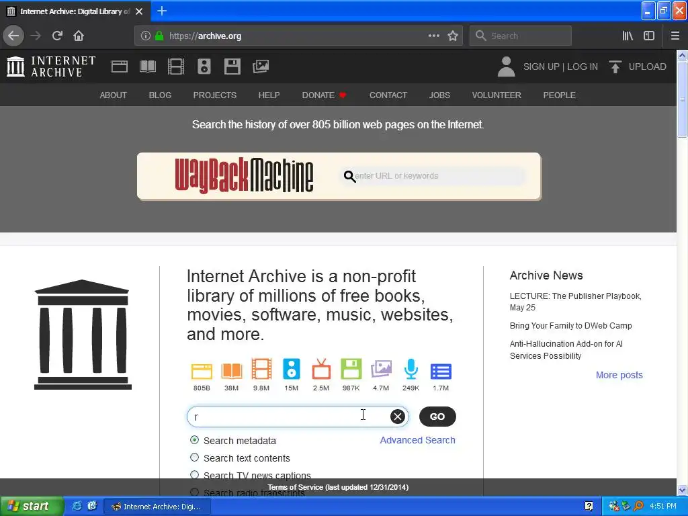Select the Search TV news captions option
The width and height of the screenshot is (688, 516).
coord(194,474)
